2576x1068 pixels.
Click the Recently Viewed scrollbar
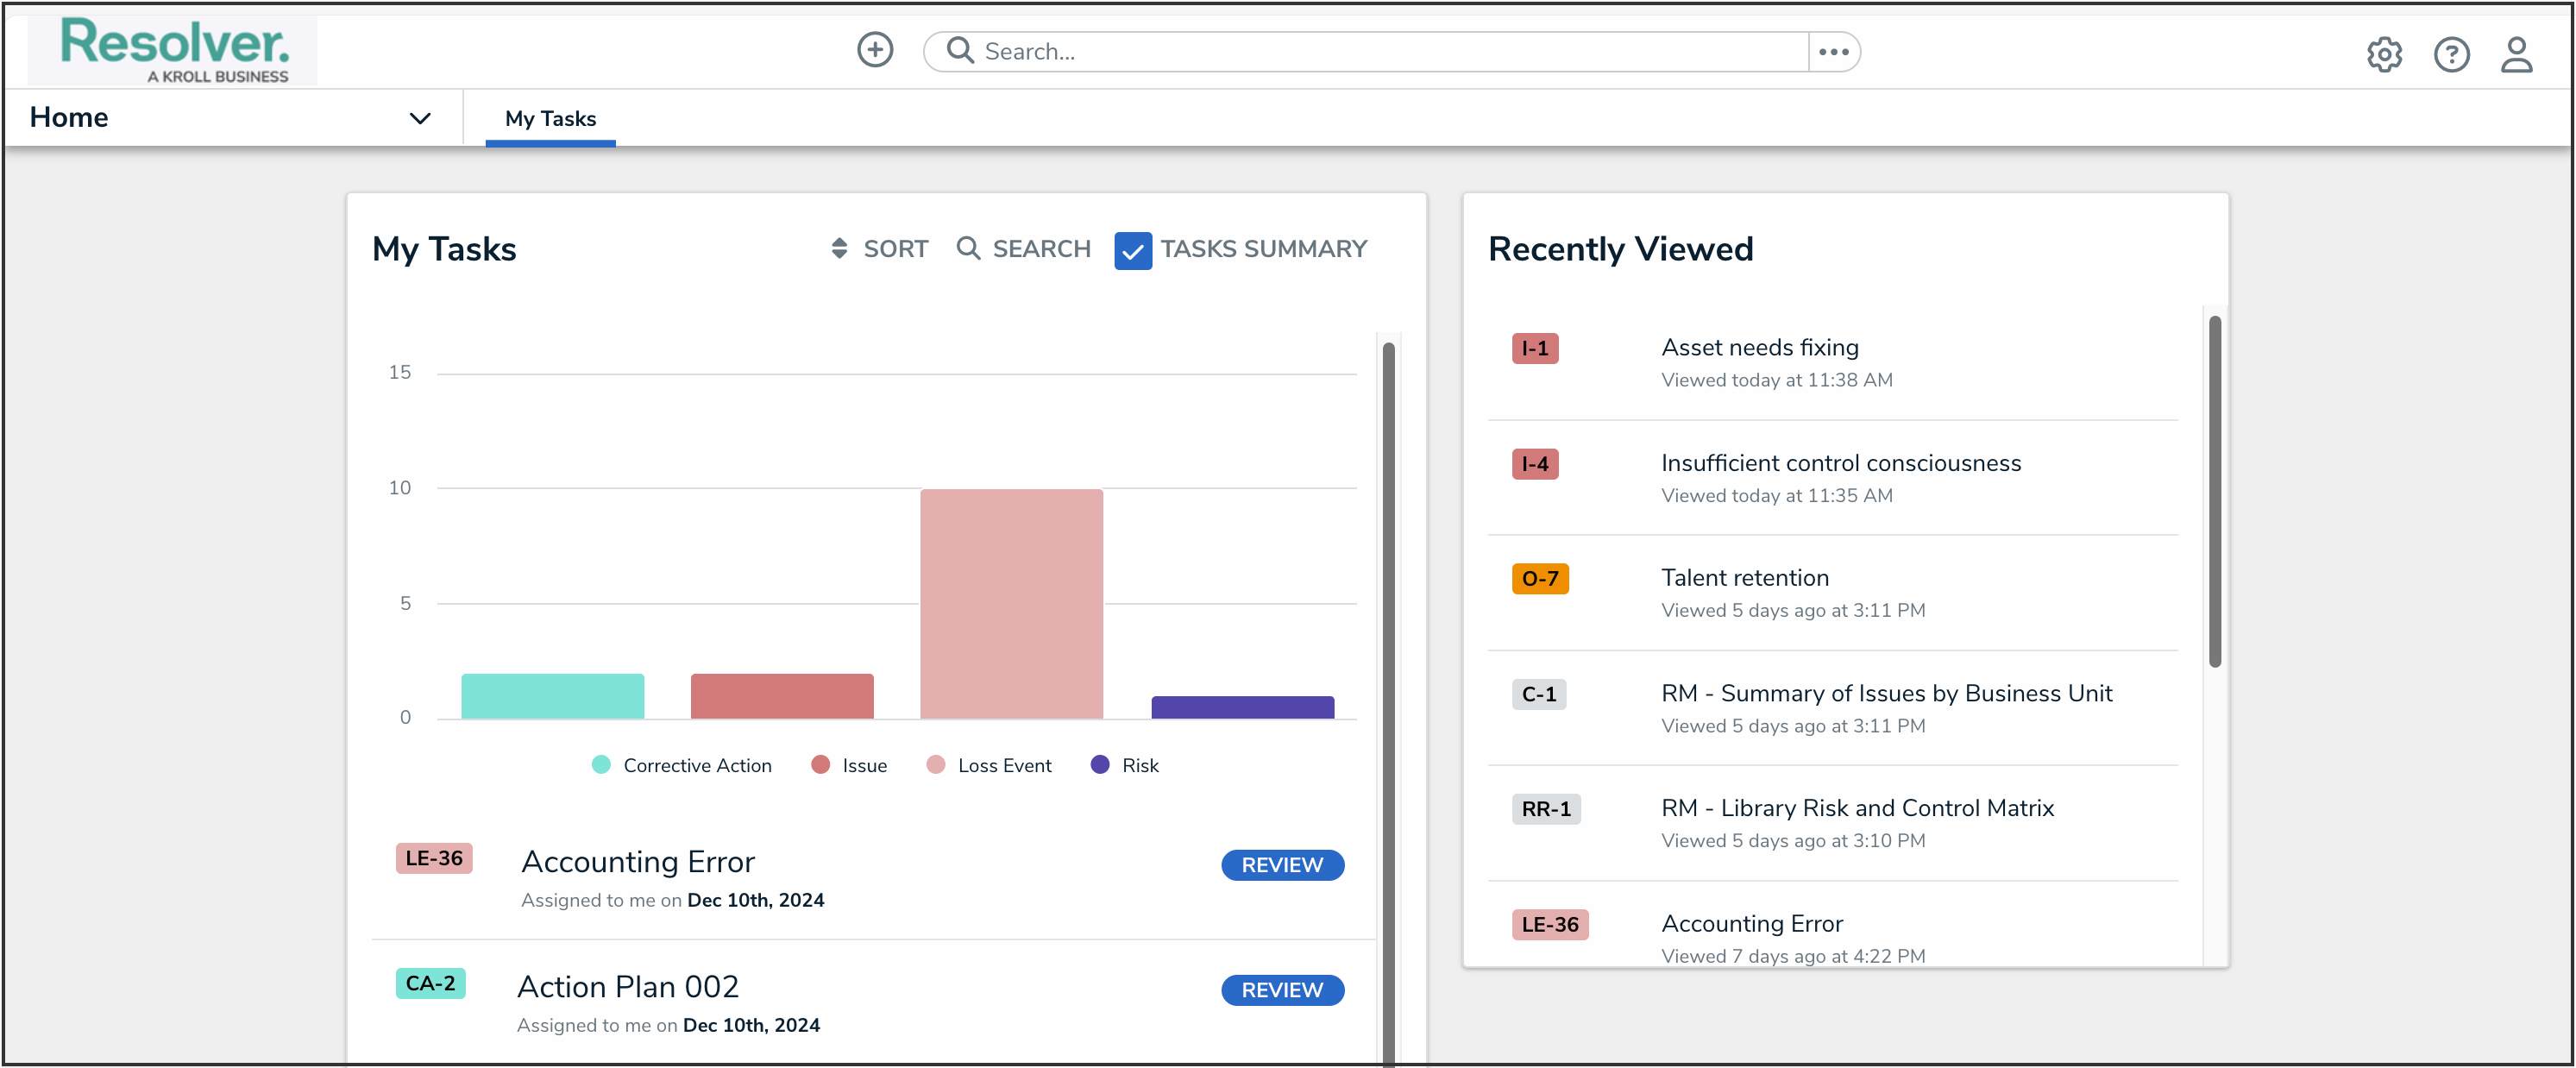point(2214,490)
